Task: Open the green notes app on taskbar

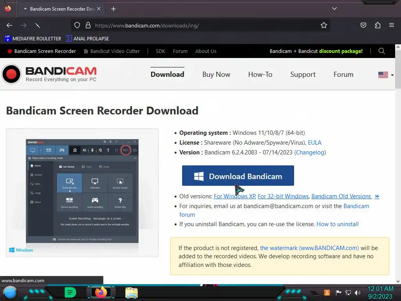Action: tap(70, 292)
